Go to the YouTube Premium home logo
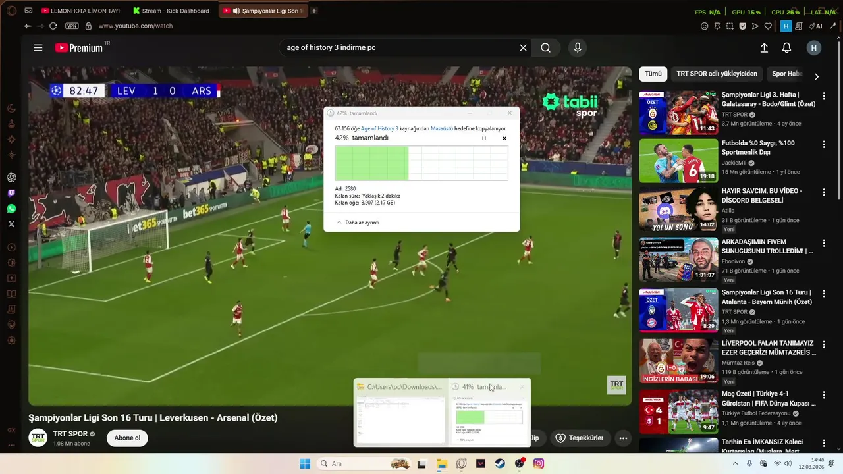The height and width of the screenshot is (474, 843). pos(79,47)
